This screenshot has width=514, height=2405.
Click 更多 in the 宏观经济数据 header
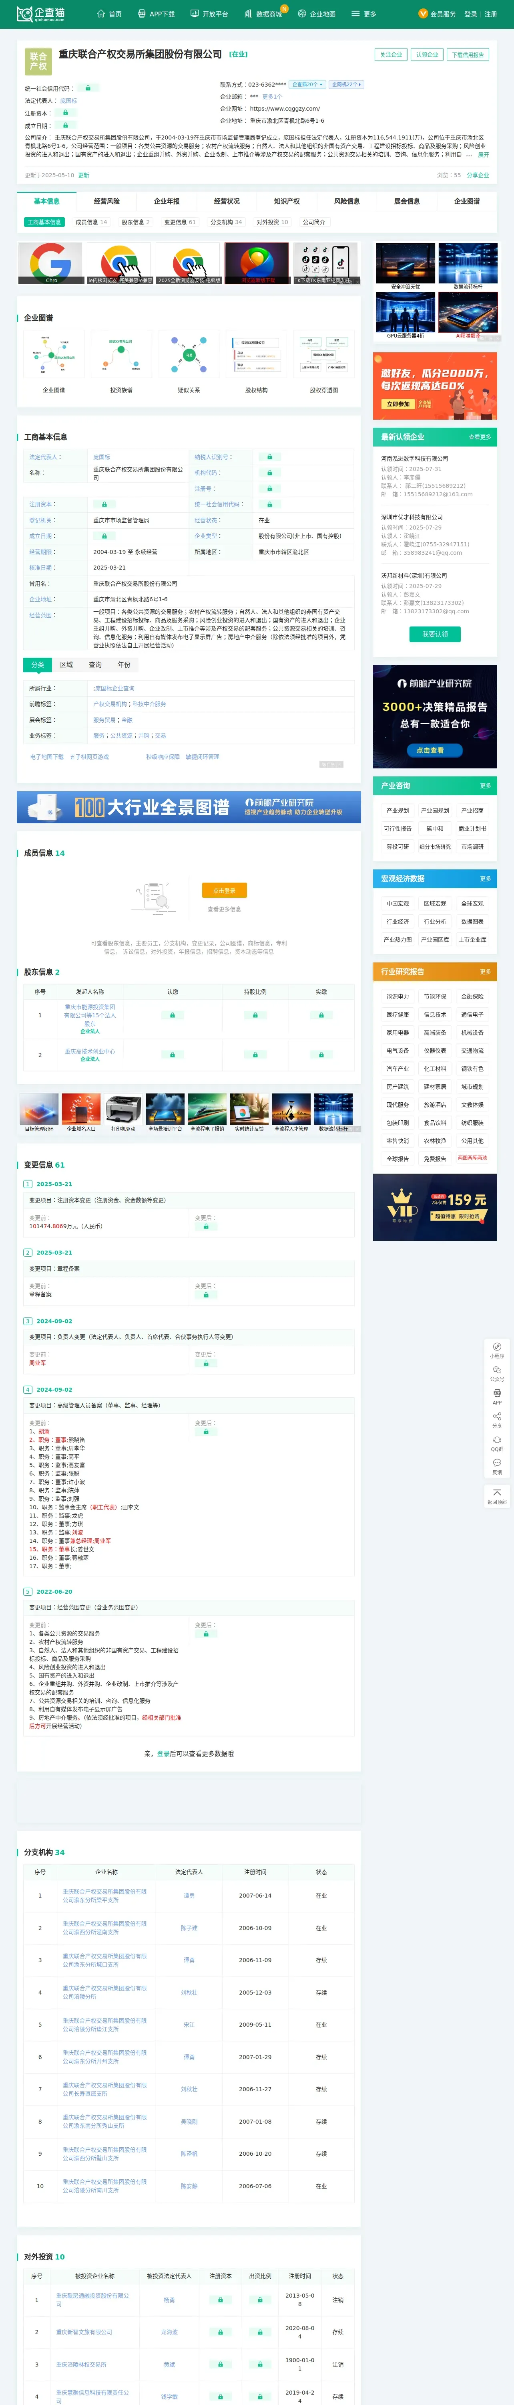click(x=485, y=879)
